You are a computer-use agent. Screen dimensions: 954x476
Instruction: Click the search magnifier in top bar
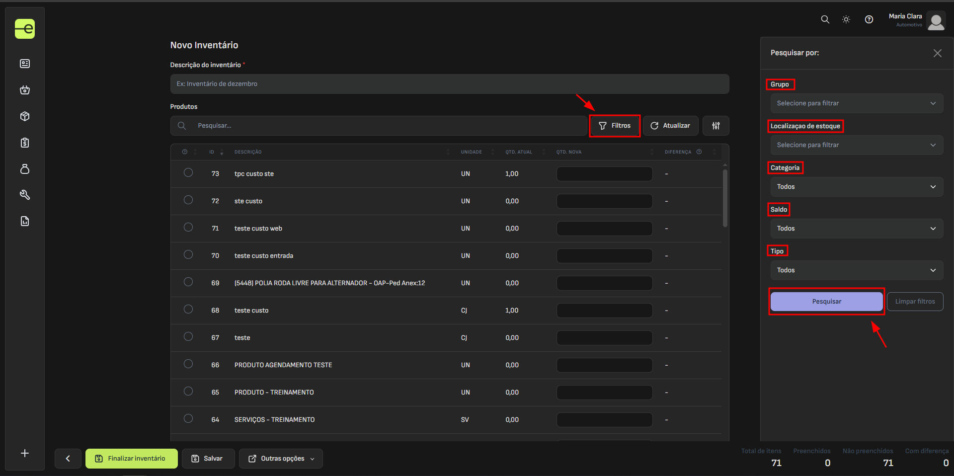coord(825,19)
